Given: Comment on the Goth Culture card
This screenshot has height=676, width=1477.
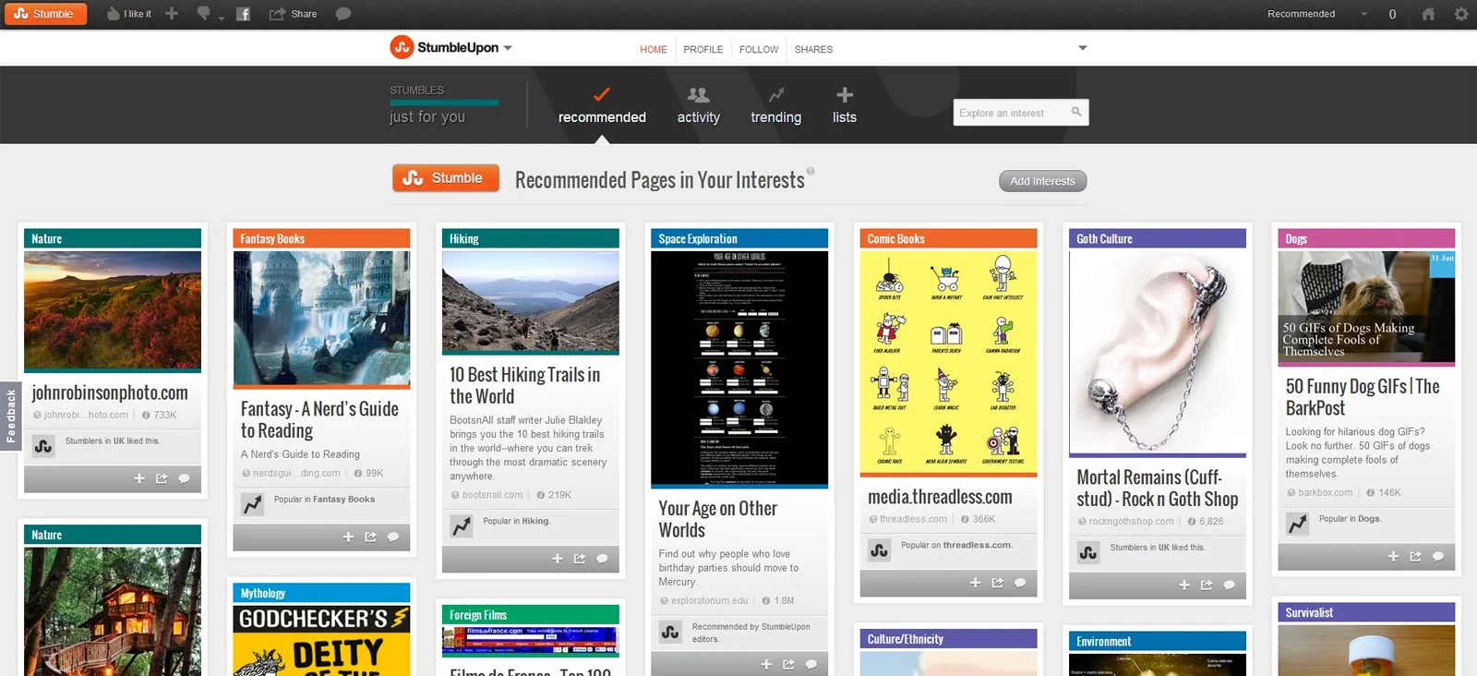Looking at the screenshot, I should 1229,585.
